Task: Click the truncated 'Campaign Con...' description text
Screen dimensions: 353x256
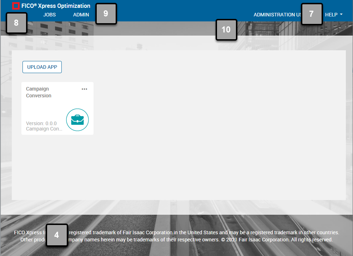Action: 44,129
